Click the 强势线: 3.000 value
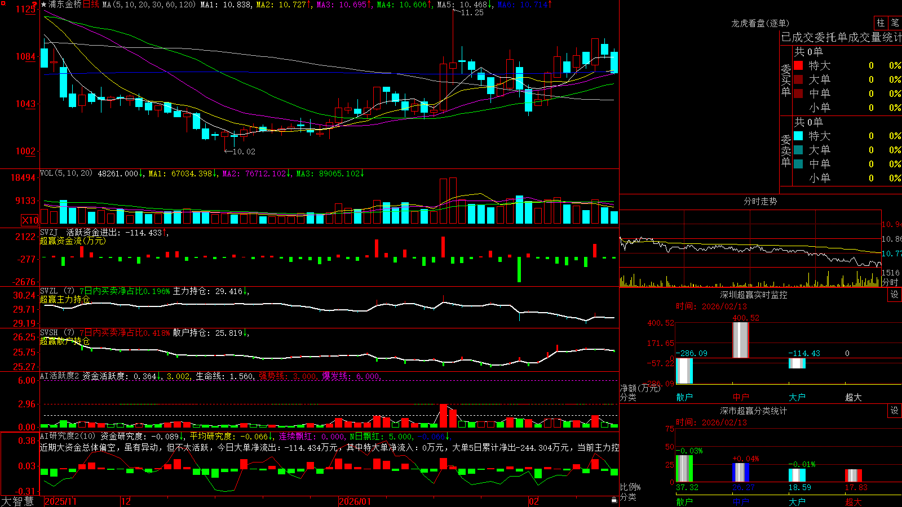The height and width of the screenshot is (507, 902). click(x=288, y=376)
